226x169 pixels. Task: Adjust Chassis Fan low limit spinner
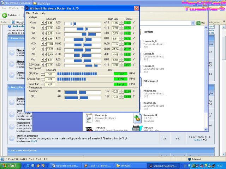tap(43, 79)
